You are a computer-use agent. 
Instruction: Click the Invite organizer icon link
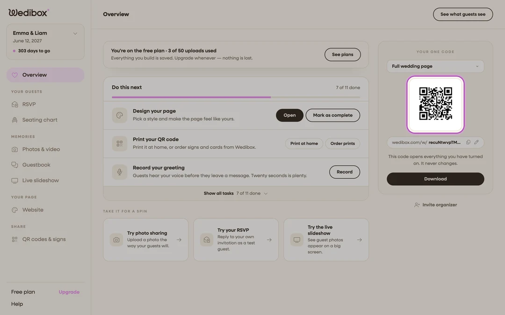[x=435, y=205]
